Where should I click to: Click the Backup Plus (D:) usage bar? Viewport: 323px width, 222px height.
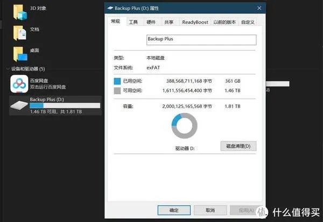pyautogui.click(x=65, y=105)
